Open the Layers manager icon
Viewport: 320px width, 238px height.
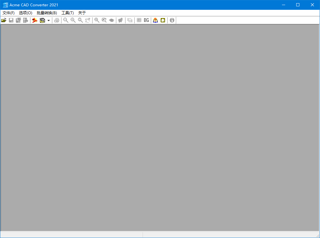click(130, 20)
